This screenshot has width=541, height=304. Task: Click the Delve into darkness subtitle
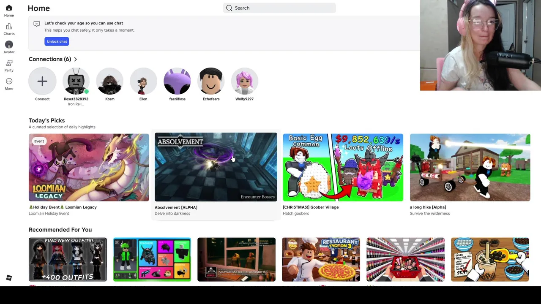(x=172, y=214)
